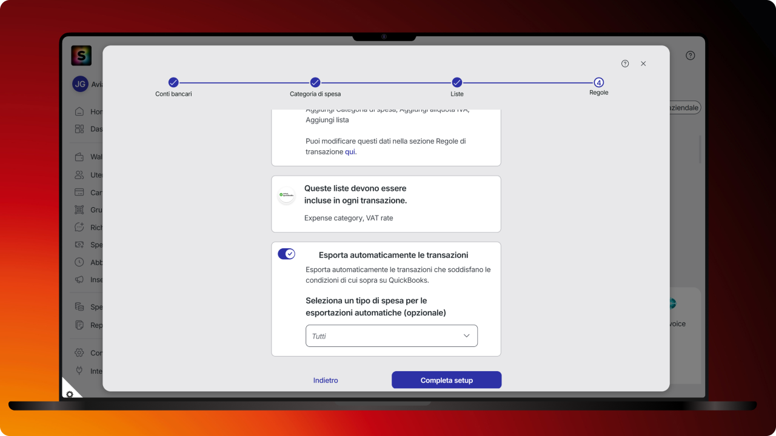This screenshot has width=776, height=436.
Task: Toggle automatic transaction export switch
Action: click(x=286, y=254)
